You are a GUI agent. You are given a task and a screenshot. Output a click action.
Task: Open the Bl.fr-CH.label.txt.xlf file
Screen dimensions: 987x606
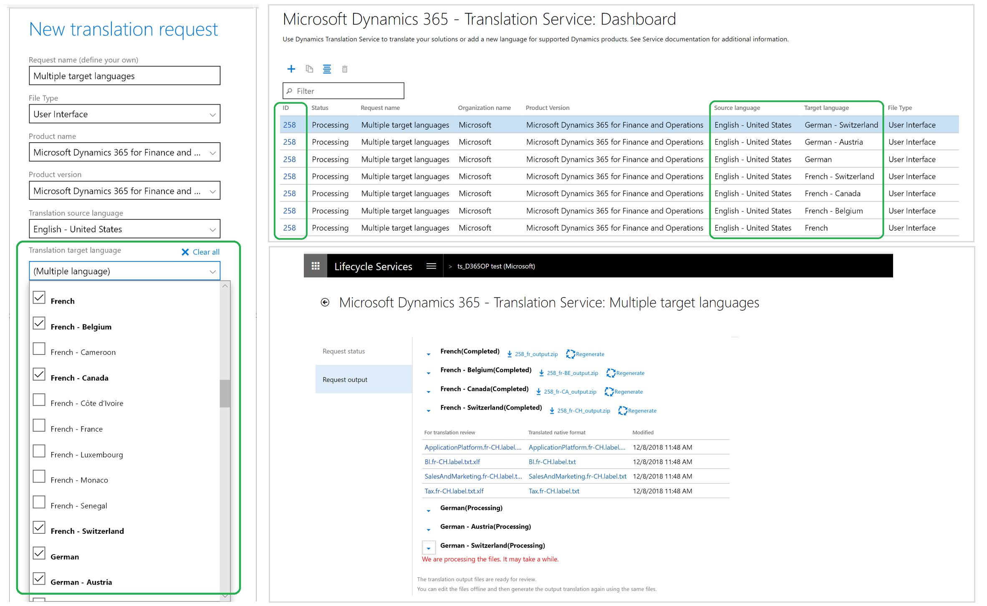pyautogui.click(x=452, y=462)
